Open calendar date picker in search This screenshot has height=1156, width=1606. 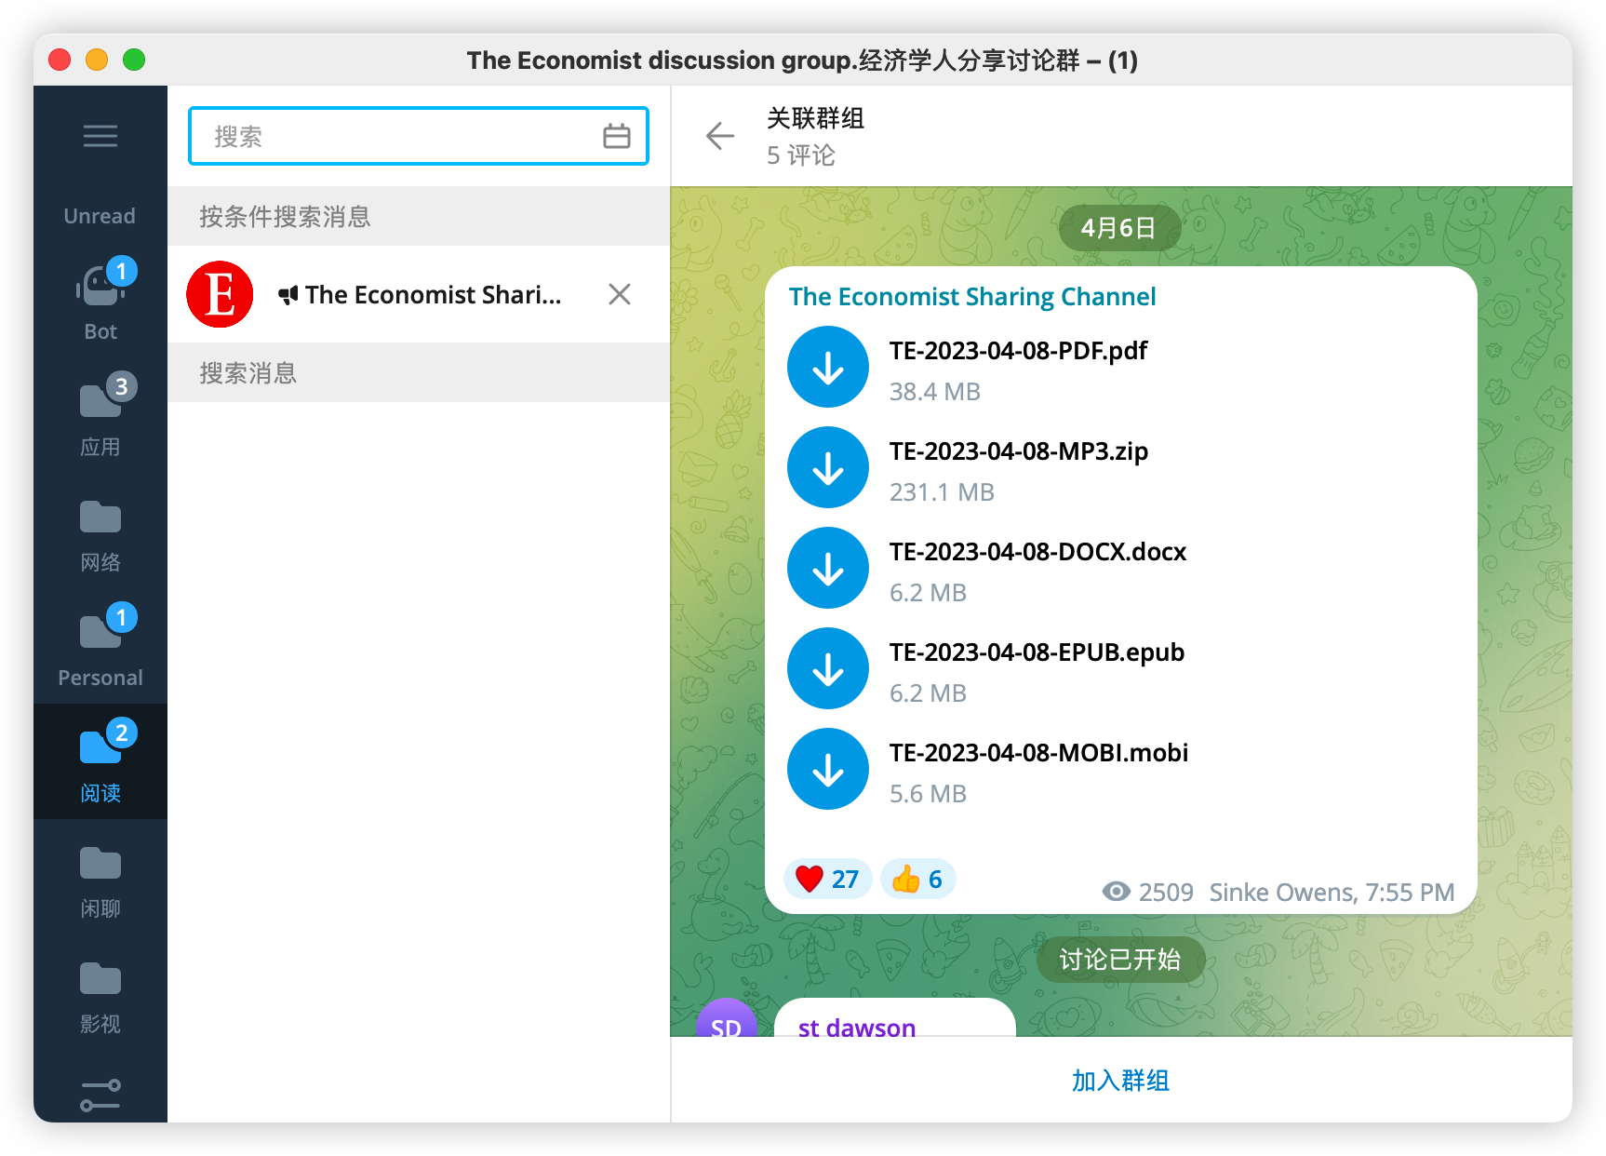pyautogui.click(x=616, y=136)
